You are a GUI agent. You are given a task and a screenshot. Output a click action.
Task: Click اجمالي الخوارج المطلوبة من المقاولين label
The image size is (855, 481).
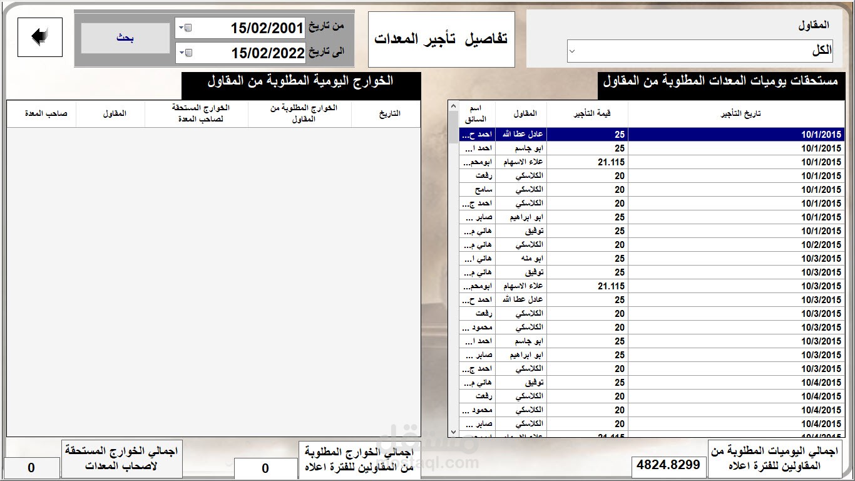(x=360, y=459)
